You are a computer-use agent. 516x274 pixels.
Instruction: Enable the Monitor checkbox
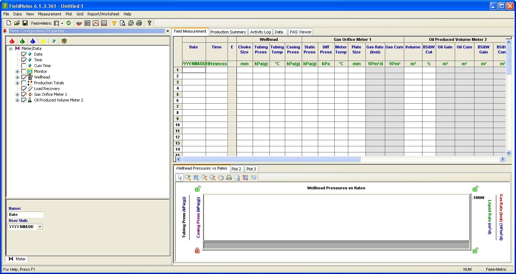pos(24,71)
